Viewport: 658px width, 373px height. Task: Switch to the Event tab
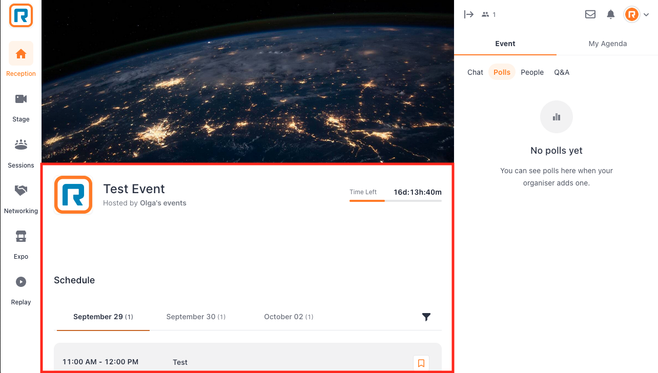point(505,44)
